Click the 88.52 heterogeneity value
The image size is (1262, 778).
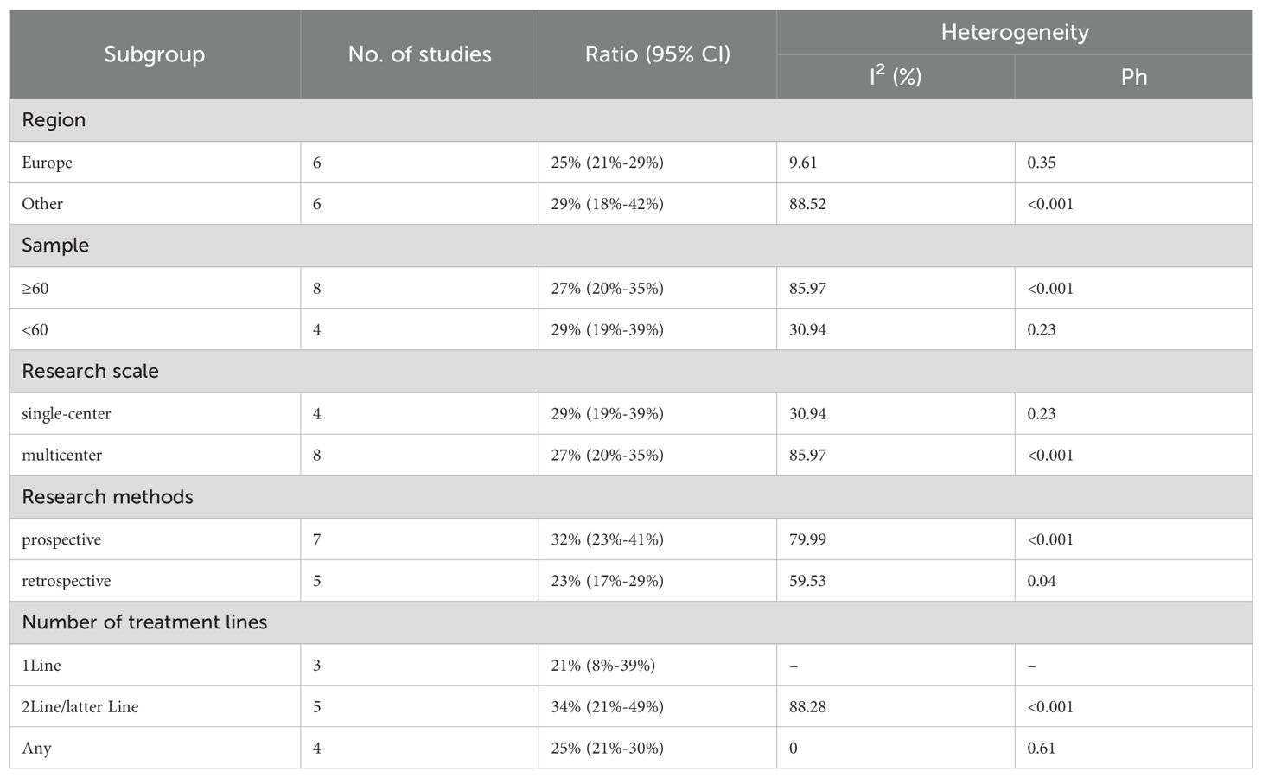(807, 204)
